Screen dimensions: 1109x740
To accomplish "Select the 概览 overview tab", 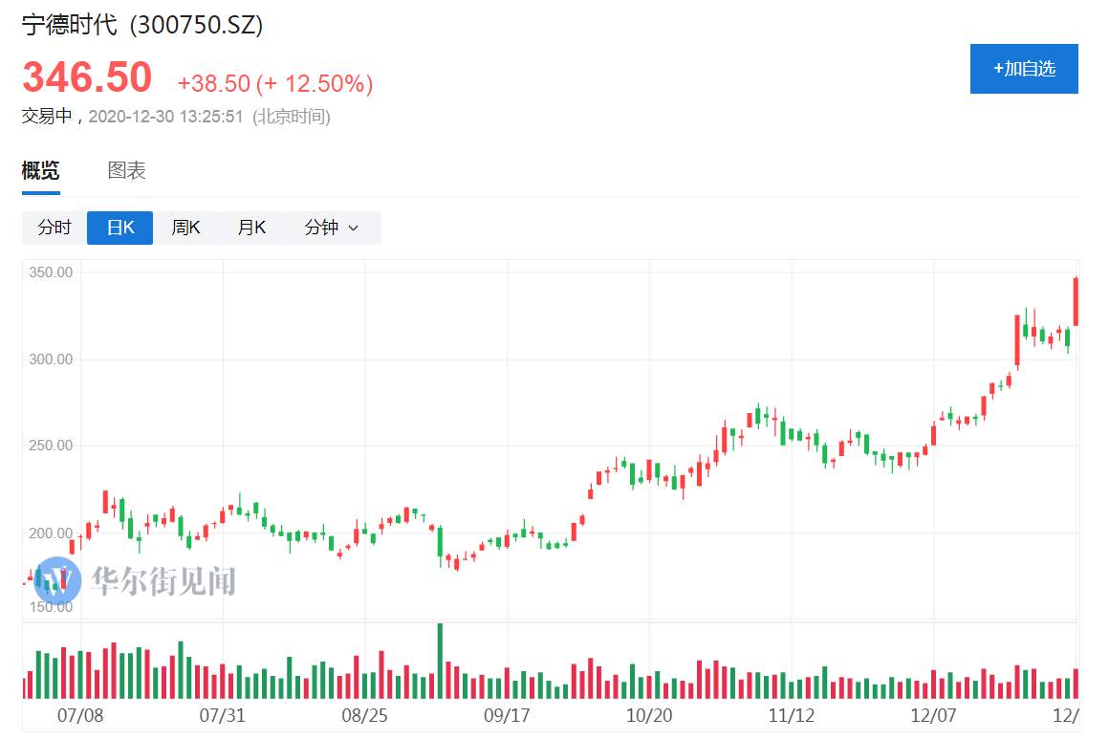I will pos(40,170).
